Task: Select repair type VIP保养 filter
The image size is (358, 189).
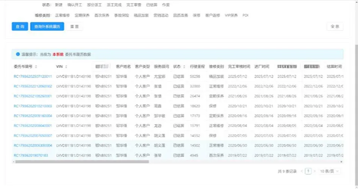Action: 231,15
